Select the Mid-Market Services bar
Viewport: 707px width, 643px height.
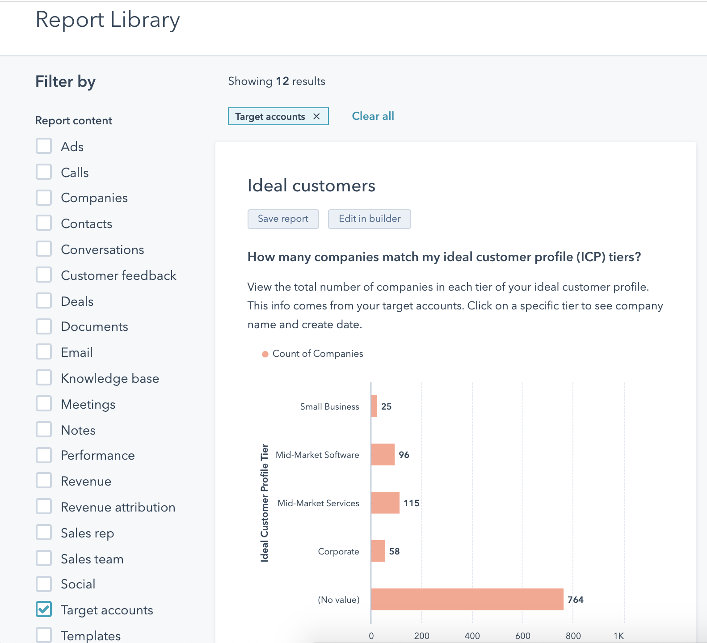pyautogui.click(x=385, y=503)
